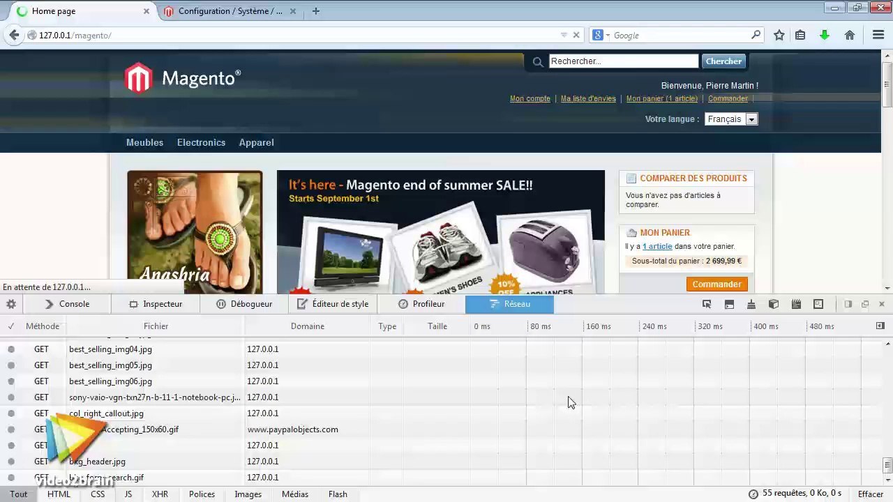The width and height of the screenshot is (893, 502).
Task: Click the performance analysis stopwatch icon
Action: tap(753, 494)
